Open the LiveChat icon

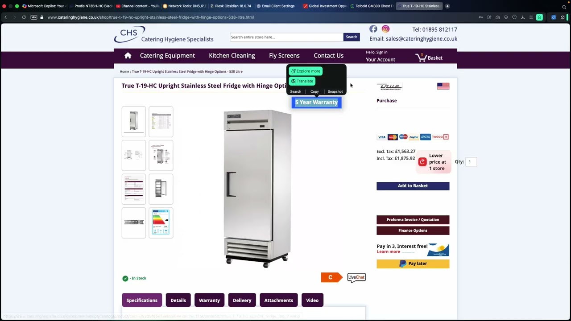[x=356, y=277]
